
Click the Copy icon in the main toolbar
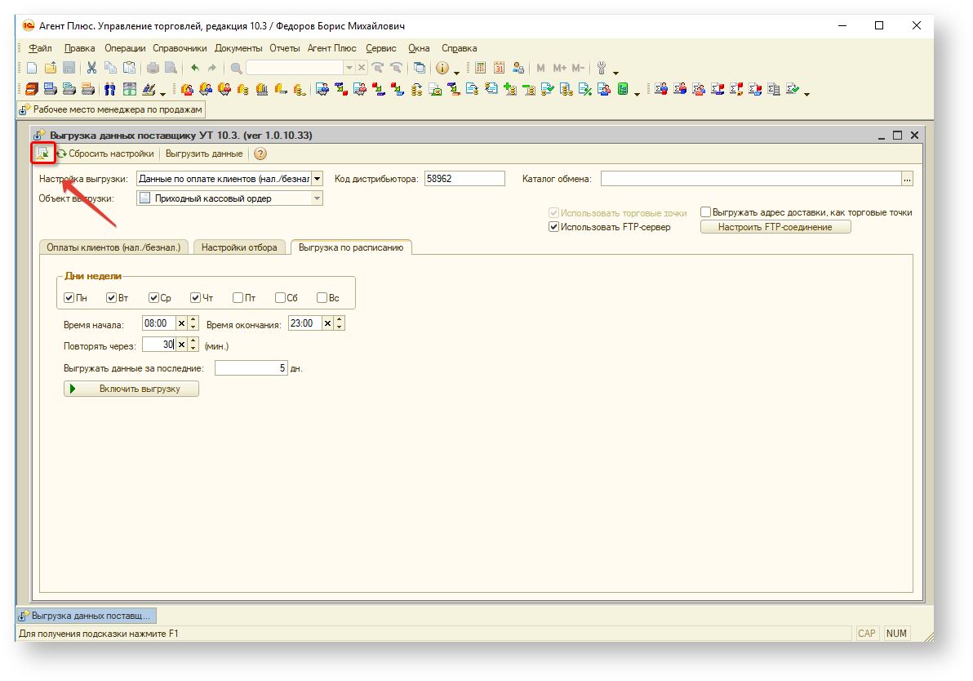[x=110, y=68]
